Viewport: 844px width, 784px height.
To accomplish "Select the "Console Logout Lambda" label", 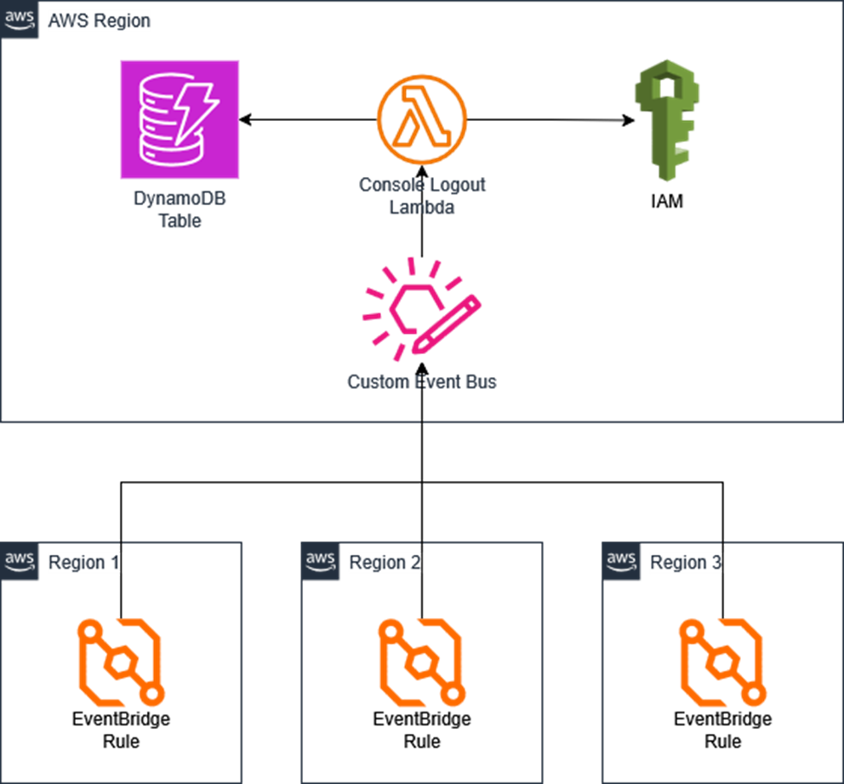I will 422,196.
